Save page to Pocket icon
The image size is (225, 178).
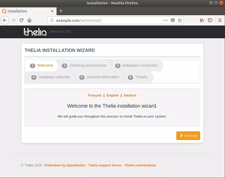pos(173,20)
